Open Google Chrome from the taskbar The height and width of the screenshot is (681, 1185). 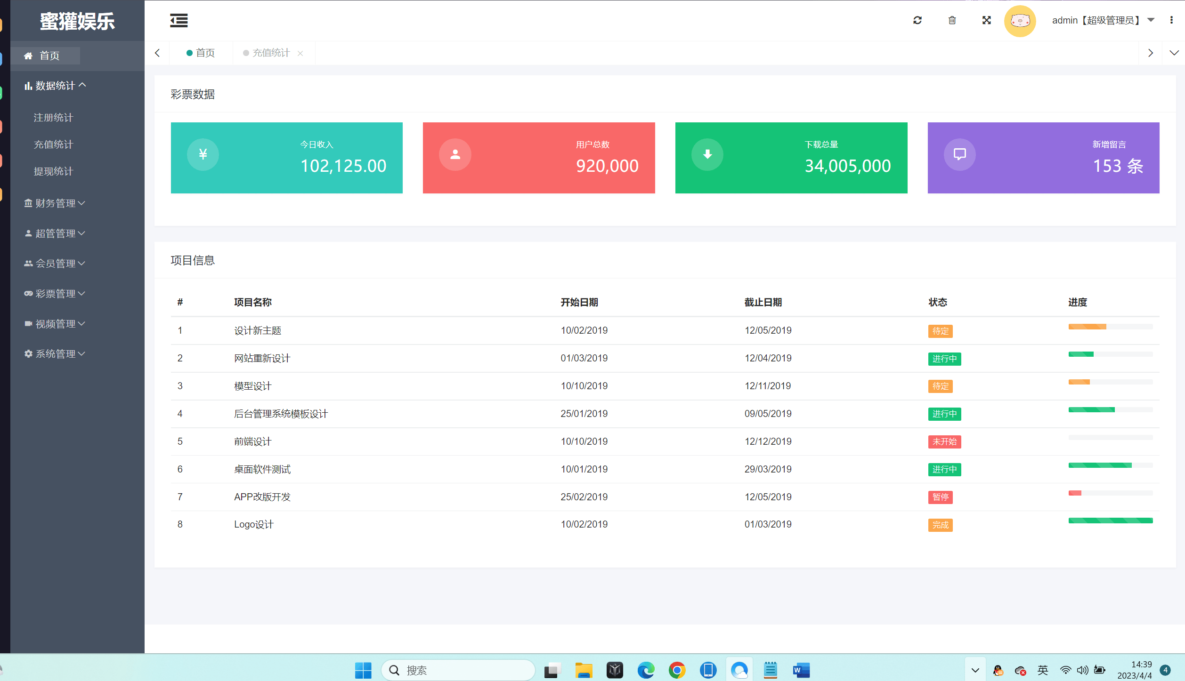[677, 670]
